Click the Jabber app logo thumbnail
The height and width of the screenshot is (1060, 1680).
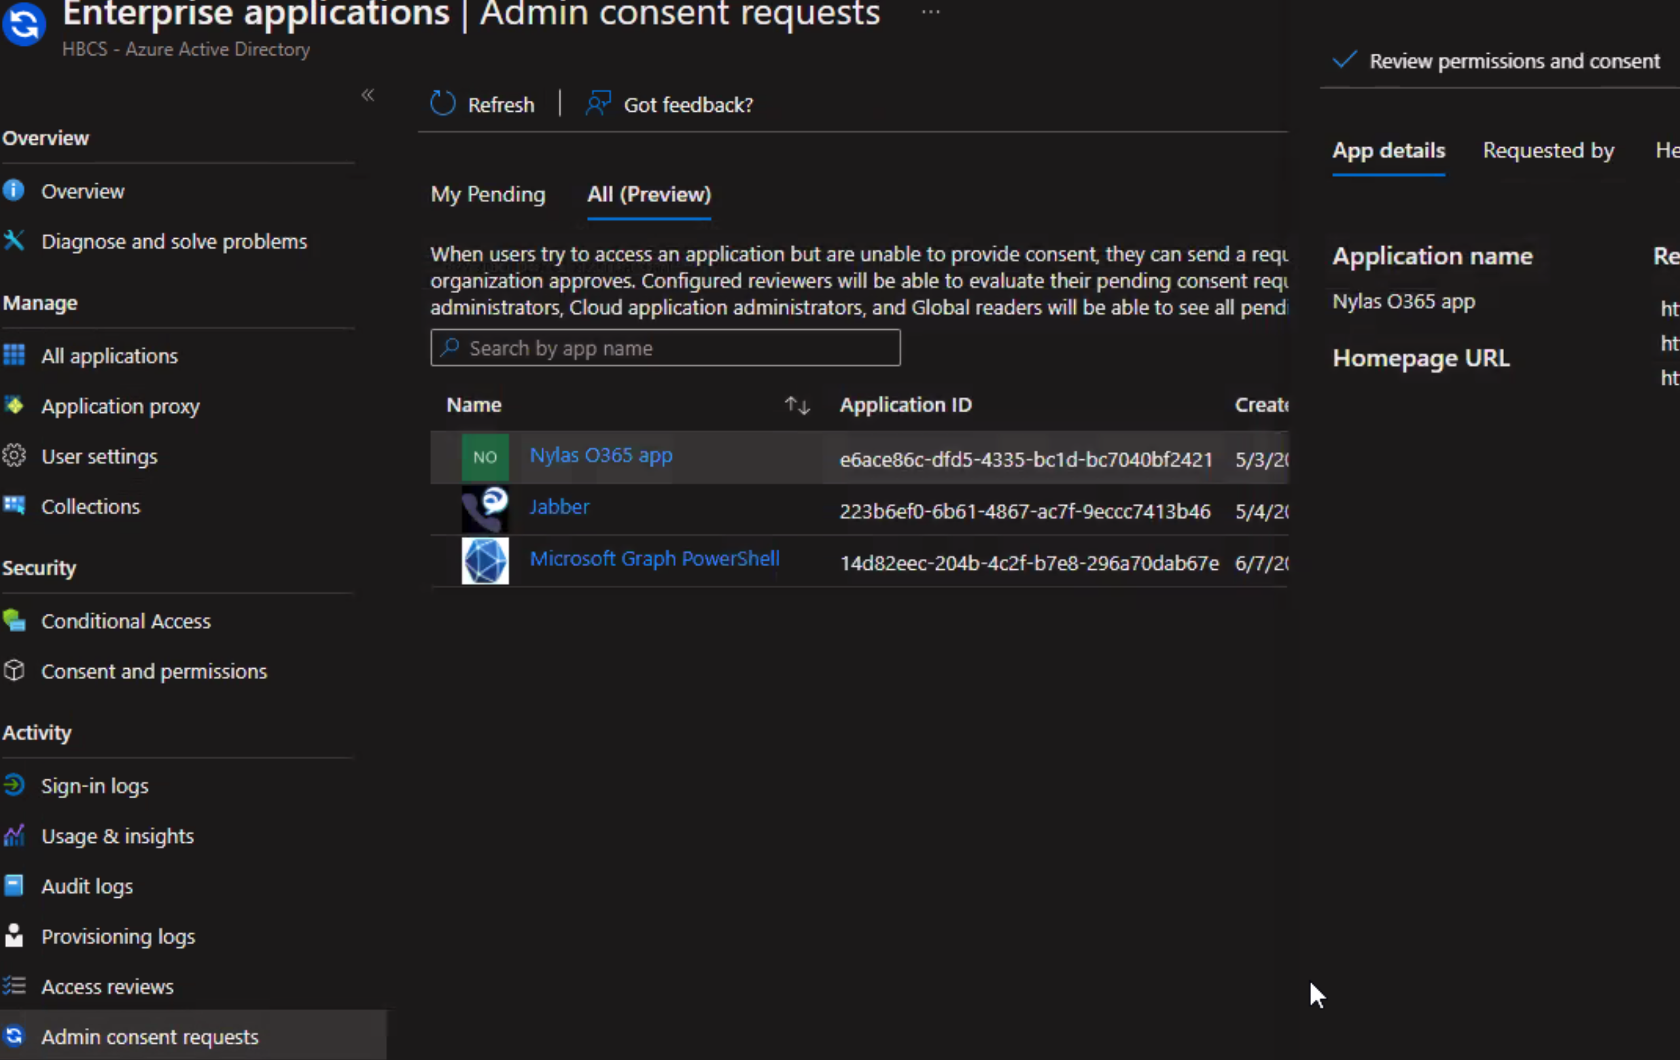(x=485, y=508)
